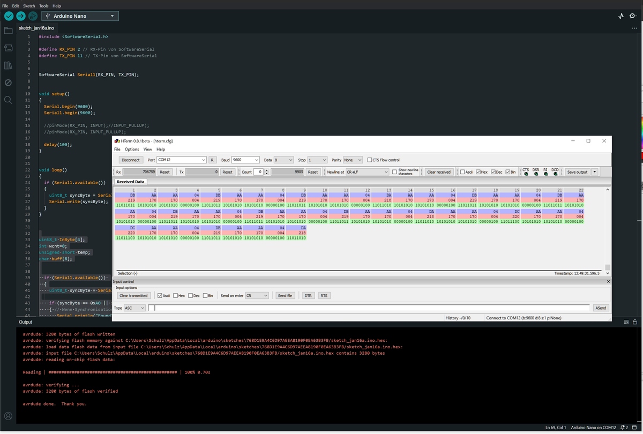This screenshot has height=434, width=643.
Task: Focus the HTerm transmit text input field
Action: coord(370,308)
